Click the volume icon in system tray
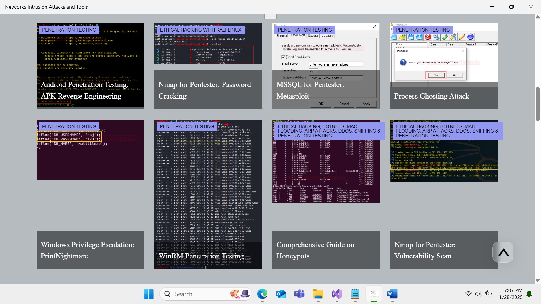Screen dimensions: 541x304 point(478,294)
